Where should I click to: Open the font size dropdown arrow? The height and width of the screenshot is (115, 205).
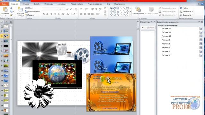point(64,9)
